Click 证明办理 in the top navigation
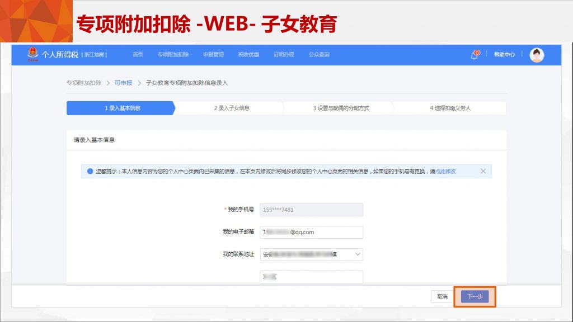This screenshot has height=322, width=573. pyautogui.click(x=284, y=55)
